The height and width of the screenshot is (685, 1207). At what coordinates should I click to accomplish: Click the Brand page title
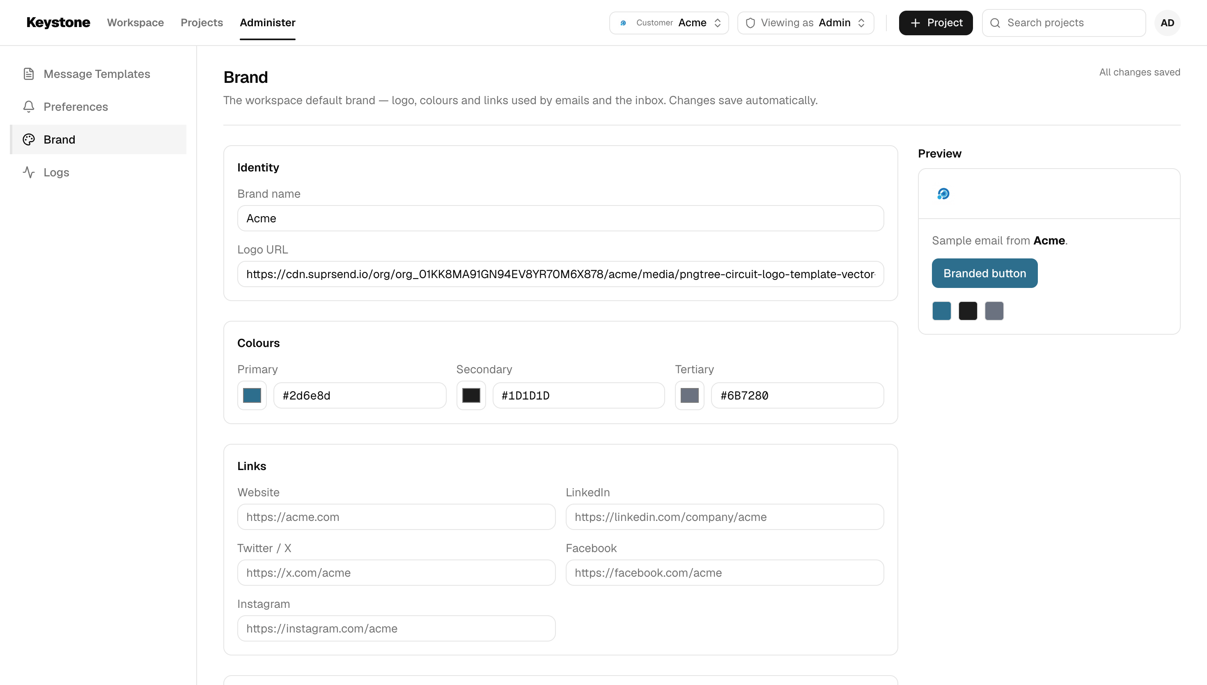tap(245, 77)
